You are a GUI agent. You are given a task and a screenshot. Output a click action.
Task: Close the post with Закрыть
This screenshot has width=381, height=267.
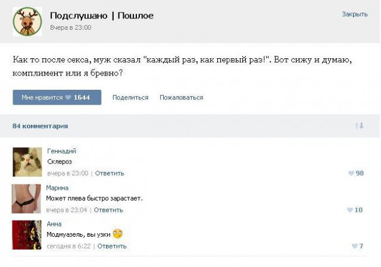coord(355,14)
